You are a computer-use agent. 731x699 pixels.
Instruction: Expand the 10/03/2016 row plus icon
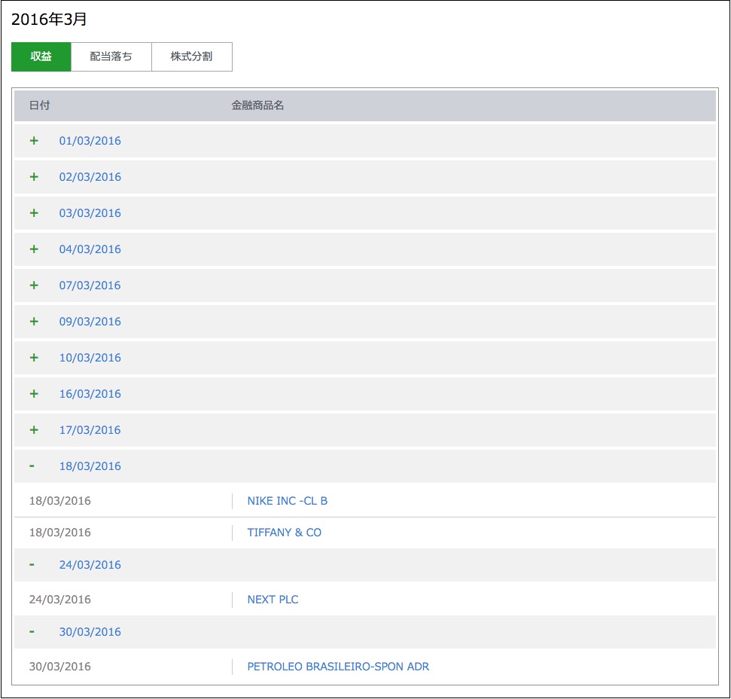point(34,358)
